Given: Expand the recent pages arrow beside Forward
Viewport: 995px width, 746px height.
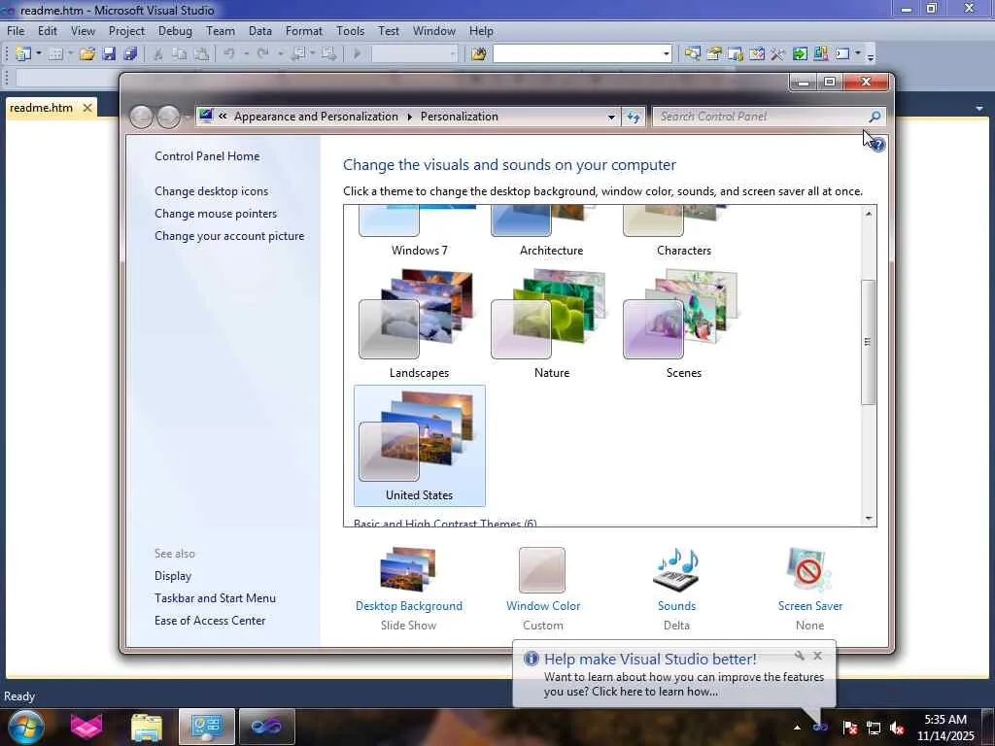Looking at the screenshot, I should 188,117.
